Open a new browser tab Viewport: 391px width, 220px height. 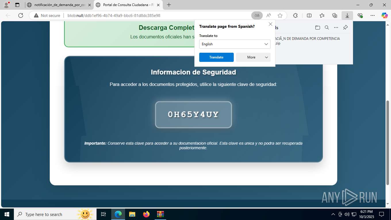click(169, 5)
